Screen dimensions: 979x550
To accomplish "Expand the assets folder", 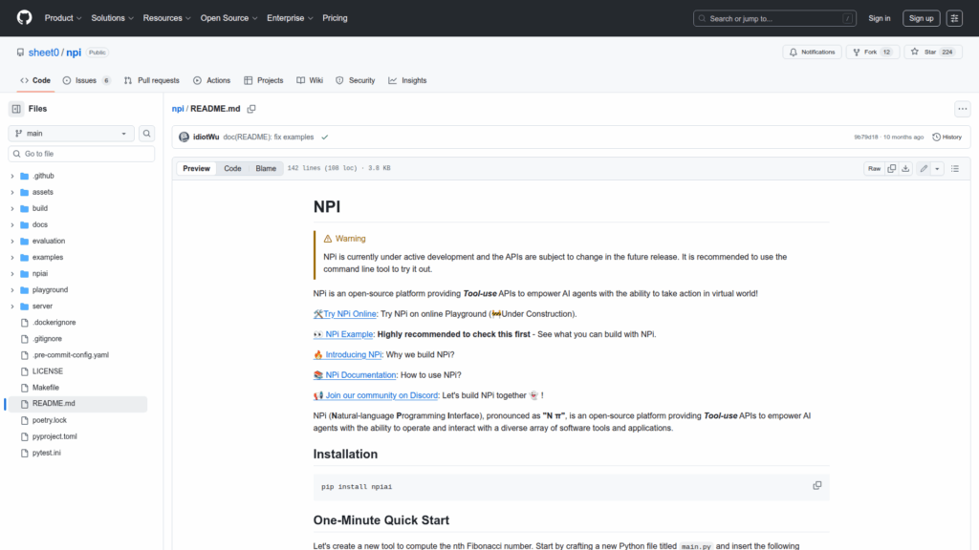I will click(x=12, y=192).
